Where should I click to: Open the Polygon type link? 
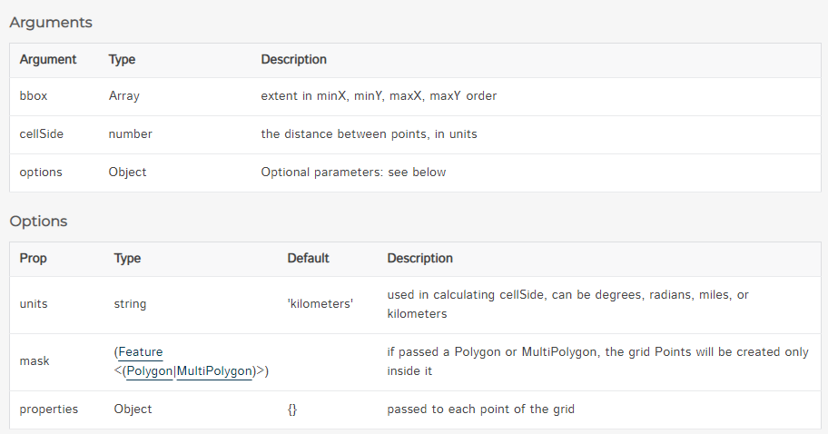point(150,370)
